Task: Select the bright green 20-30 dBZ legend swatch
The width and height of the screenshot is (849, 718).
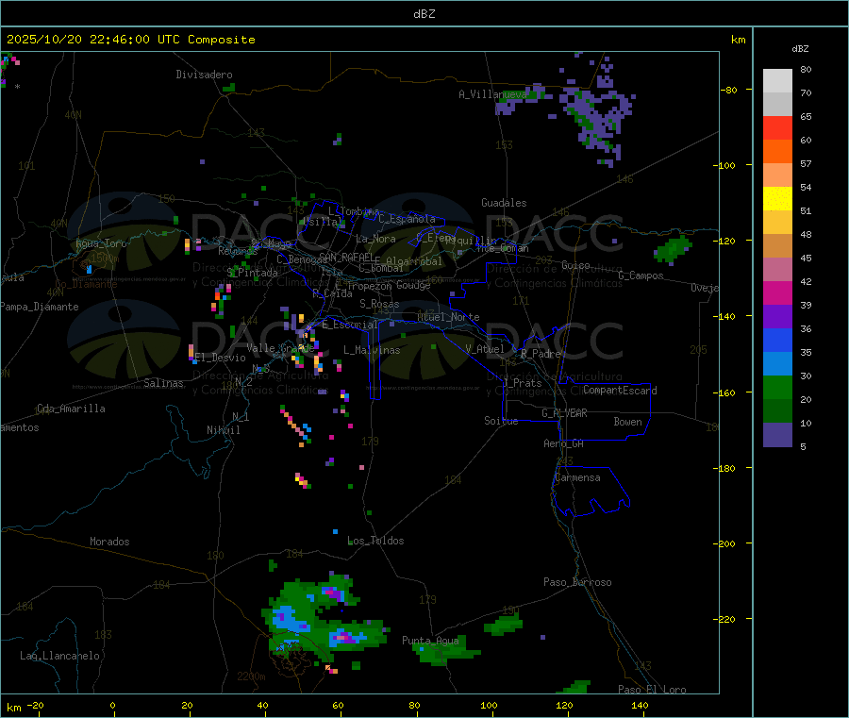Action: pyautogui.click(x=777, y=387)
